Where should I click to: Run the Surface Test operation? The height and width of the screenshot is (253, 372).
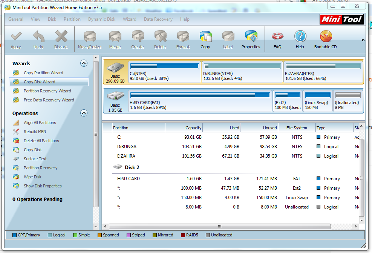tap(35, 159)
